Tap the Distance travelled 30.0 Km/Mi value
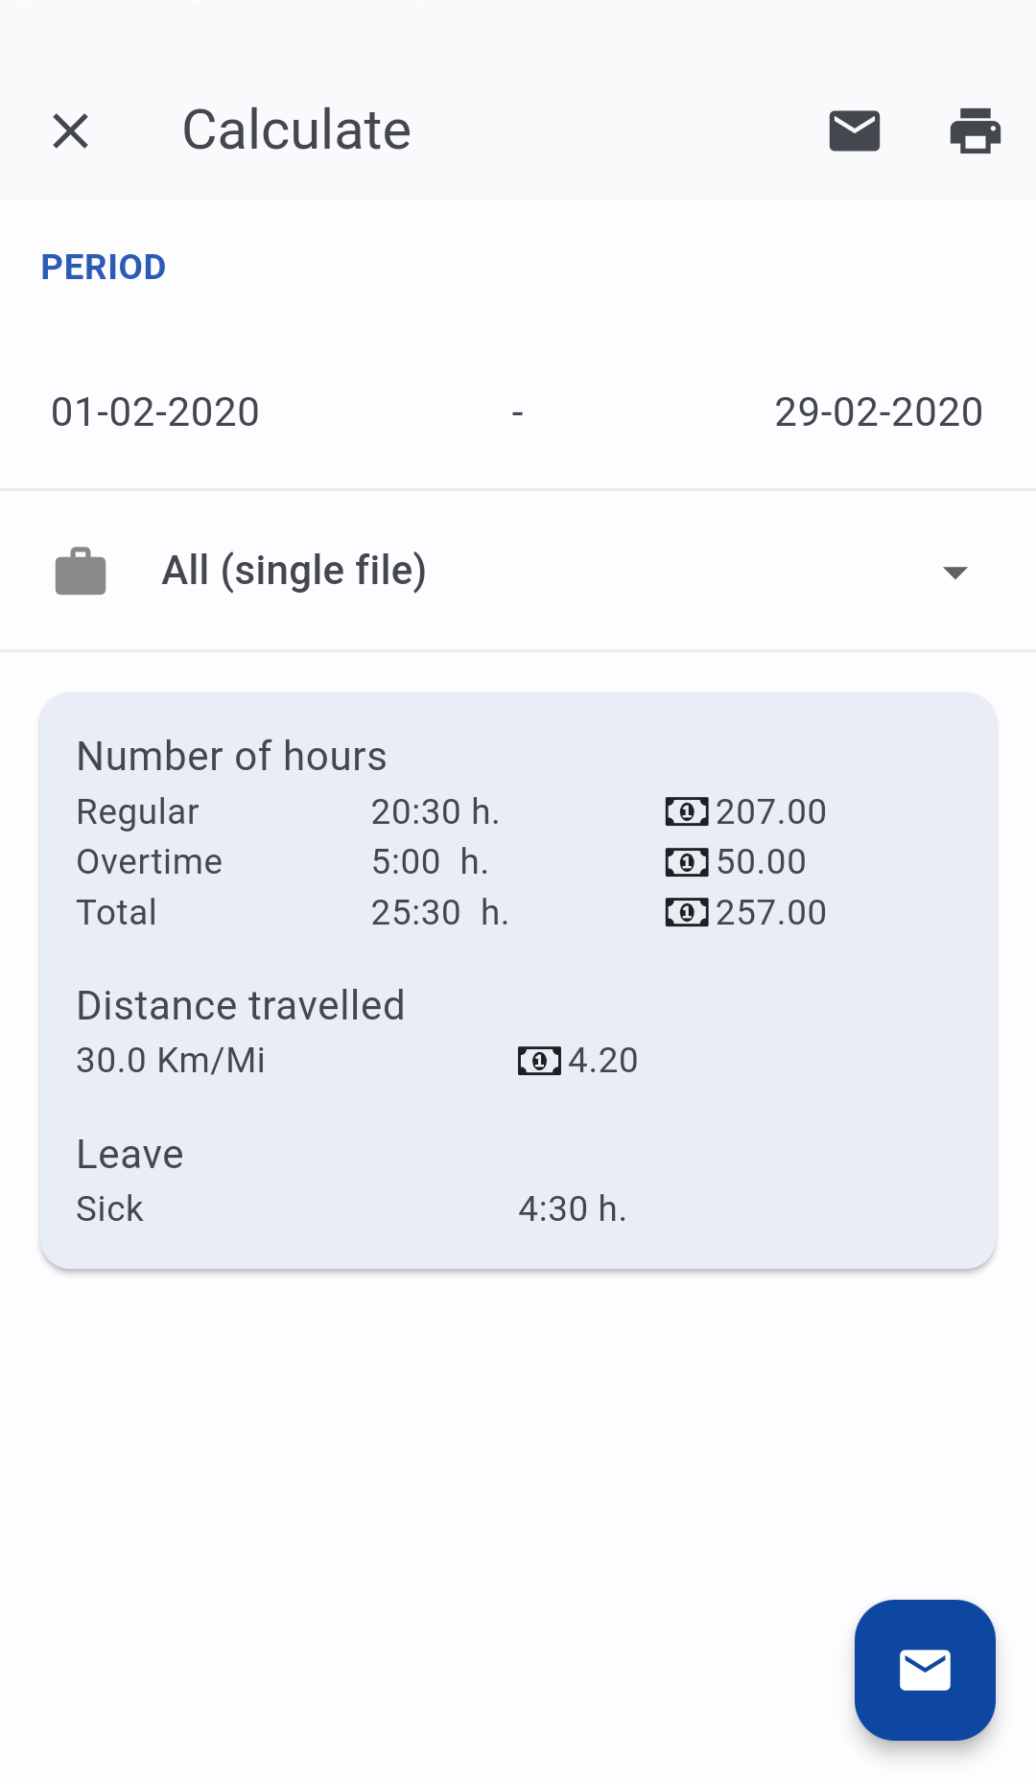The width and height of the screenshot is (1036, 1781). pos(171,1061)
